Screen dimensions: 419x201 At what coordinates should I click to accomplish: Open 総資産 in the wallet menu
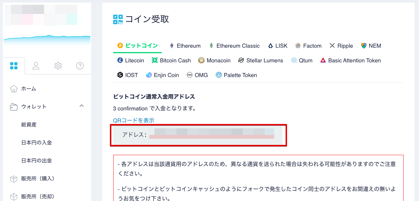click(x=29, y=124)
